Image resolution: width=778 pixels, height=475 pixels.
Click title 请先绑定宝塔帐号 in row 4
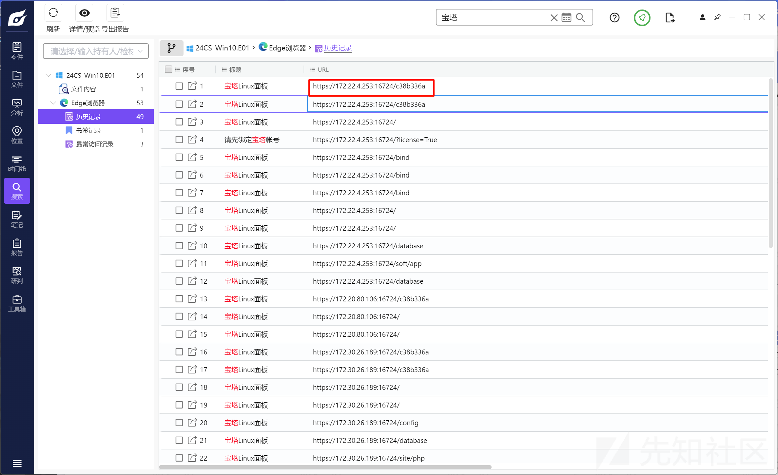[252, 140]
